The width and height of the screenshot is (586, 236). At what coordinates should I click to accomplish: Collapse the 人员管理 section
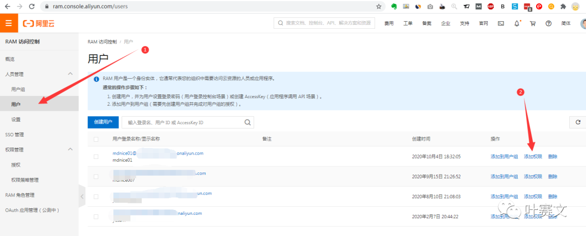(x=70, y=74)
